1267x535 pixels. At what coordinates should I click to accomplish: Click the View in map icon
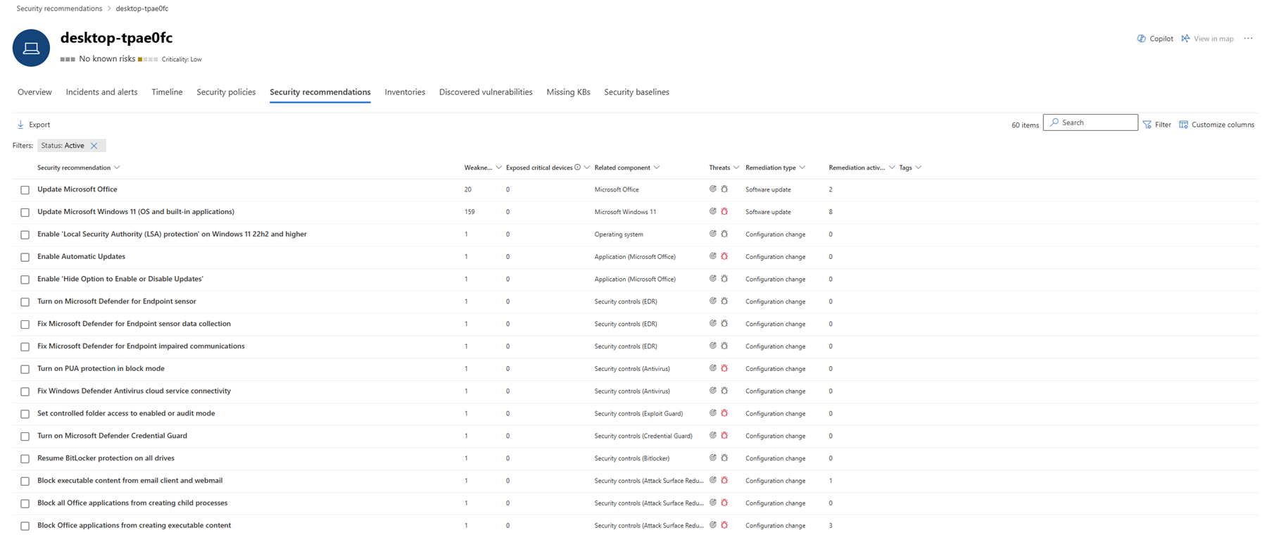pyautogui.click(x=1186, y=39)
